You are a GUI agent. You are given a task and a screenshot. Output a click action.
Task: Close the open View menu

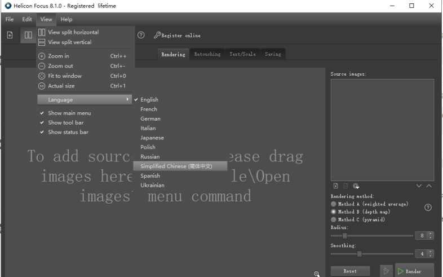click(46, 19)
